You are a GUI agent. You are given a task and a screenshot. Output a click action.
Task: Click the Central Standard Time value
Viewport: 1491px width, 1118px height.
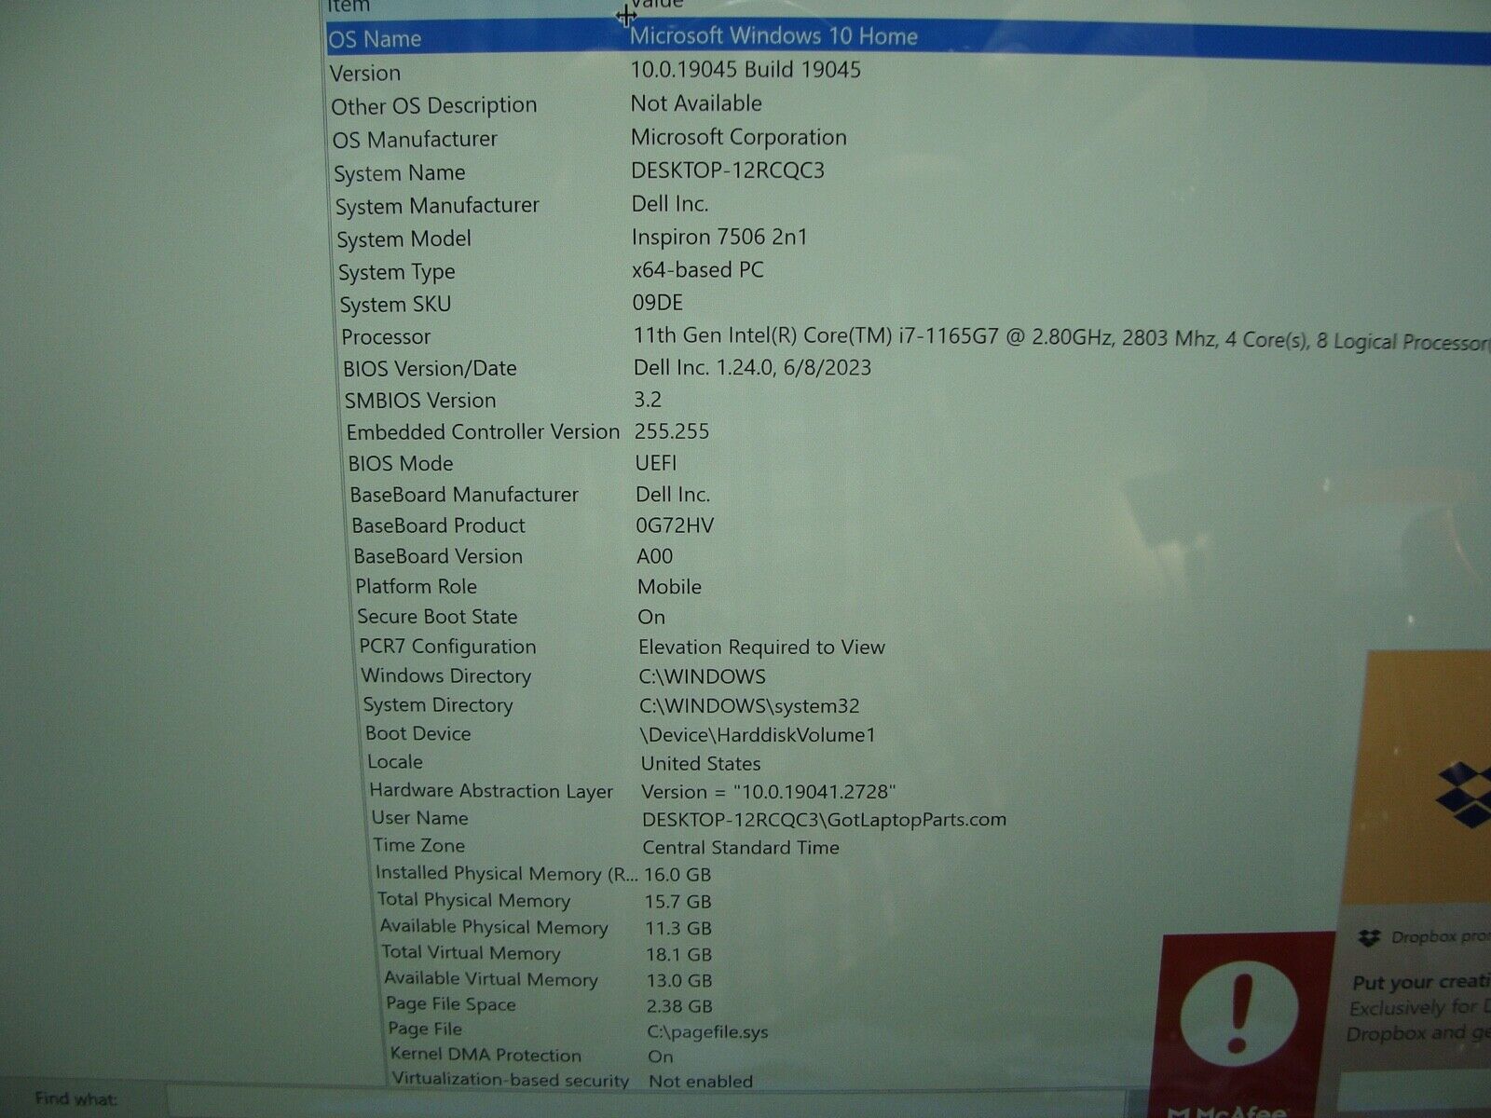tap(741, 848)
